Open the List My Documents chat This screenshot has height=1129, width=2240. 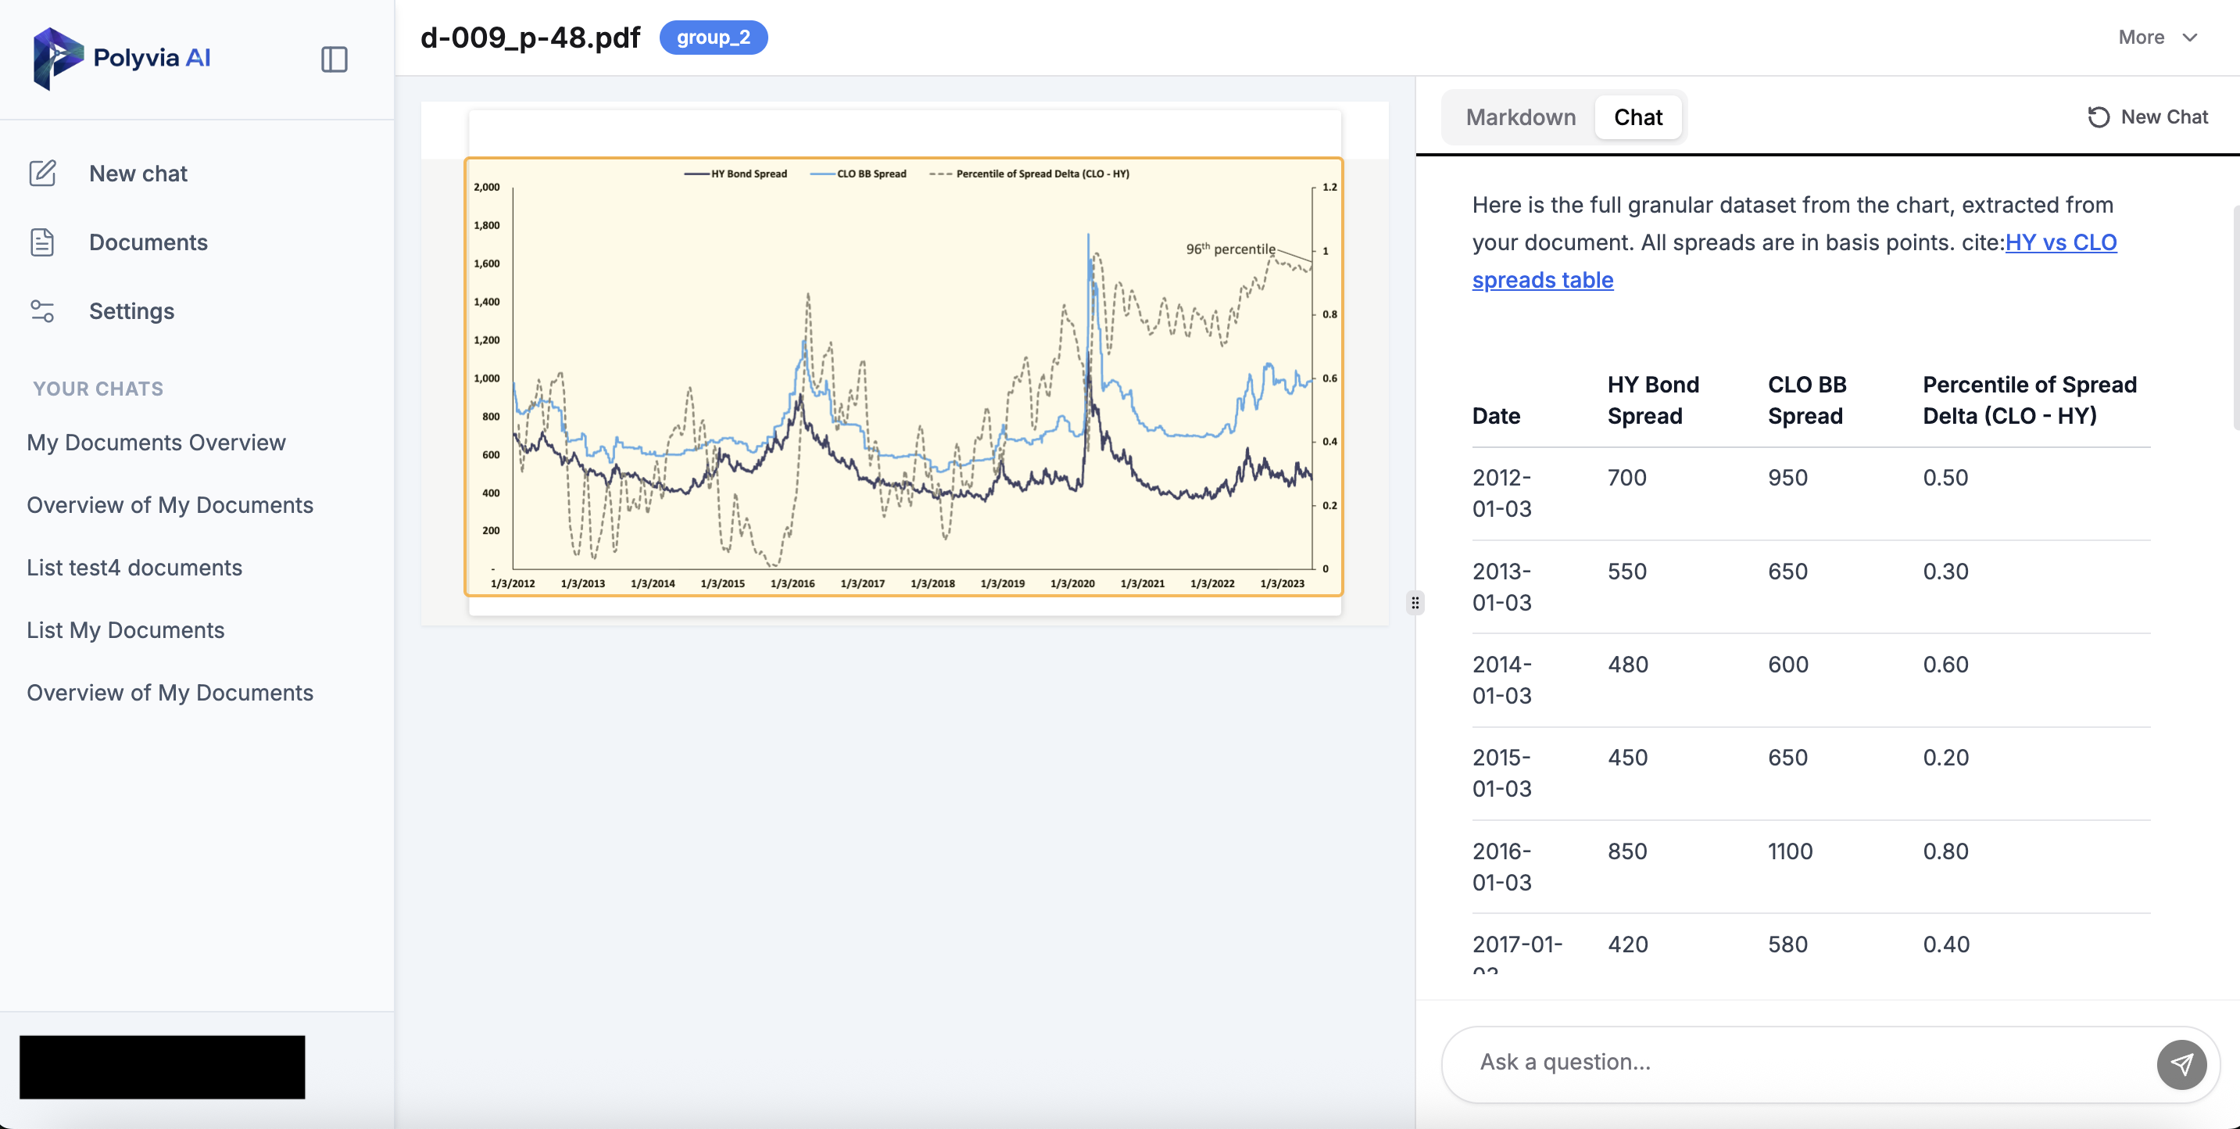[x=126, y=631]
